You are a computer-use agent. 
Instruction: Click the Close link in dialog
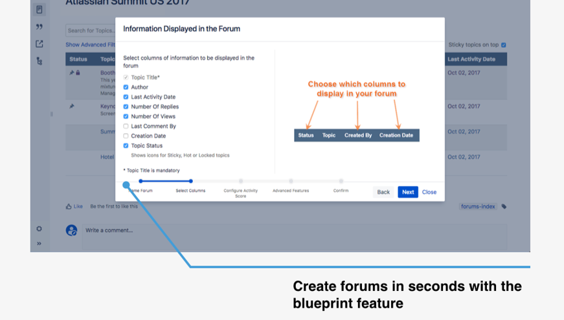(429, 192)
